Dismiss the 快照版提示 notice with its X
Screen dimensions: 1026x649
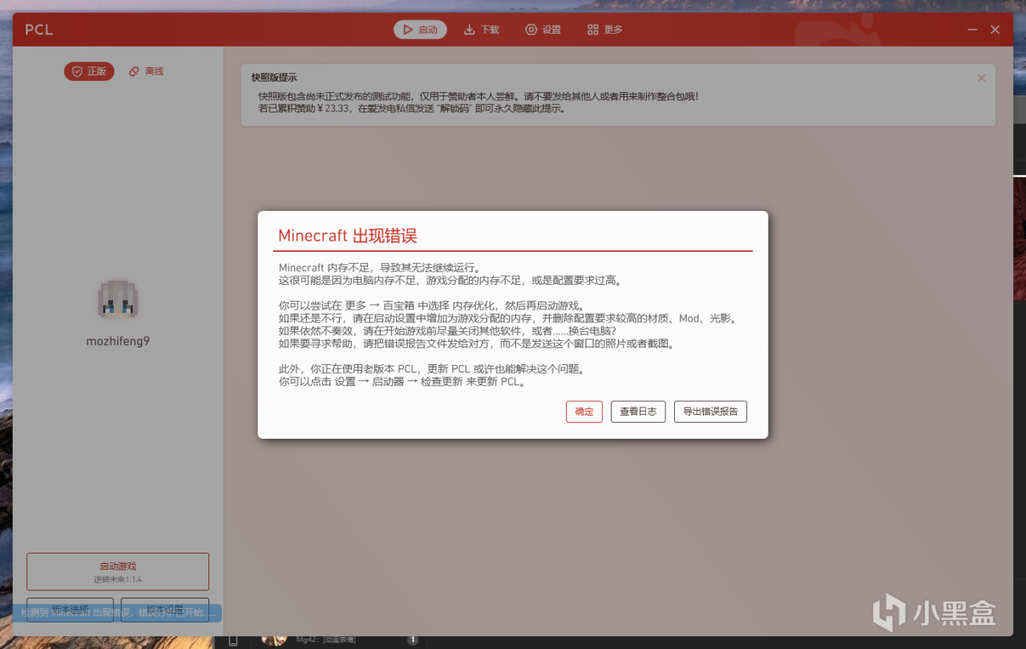pyautogui.click(x=981, y=78)
